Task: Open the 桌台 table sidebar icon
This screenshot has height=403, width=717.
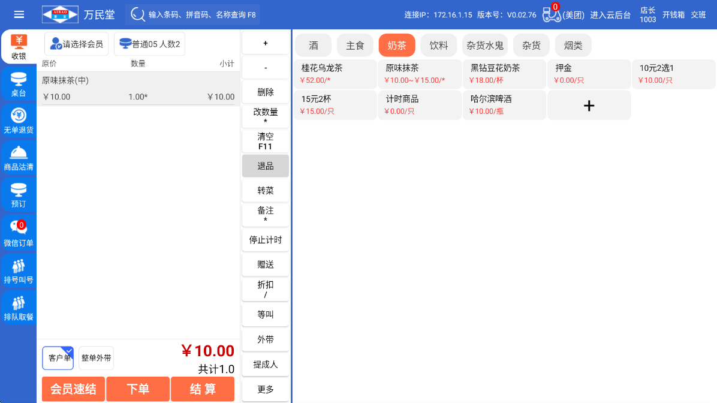Action: pyautogui.click(x=19, y=85)
